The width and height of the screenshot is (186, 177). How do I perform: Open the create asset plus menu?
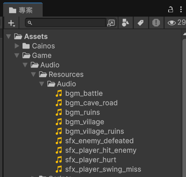[x=11, y=23]
